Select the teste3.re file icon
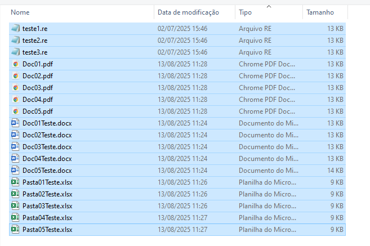 (16, 52)
